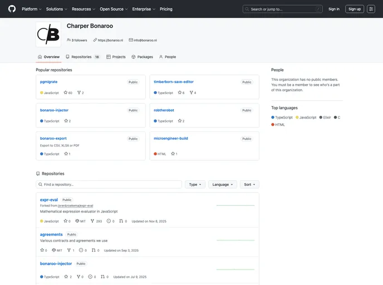Click the followers people icon

69,40
